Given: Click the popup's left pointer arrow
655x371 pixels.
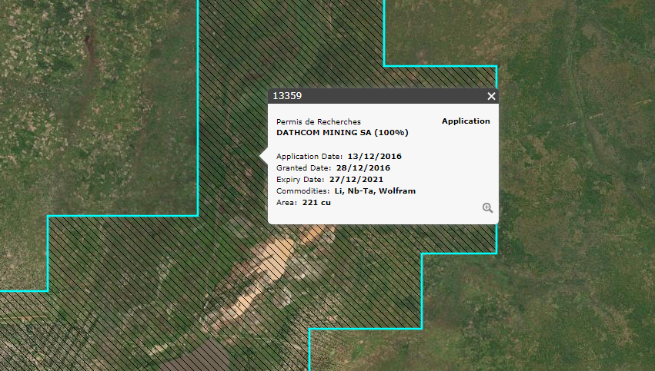Looking at the screenshot, I should [264, 156].
